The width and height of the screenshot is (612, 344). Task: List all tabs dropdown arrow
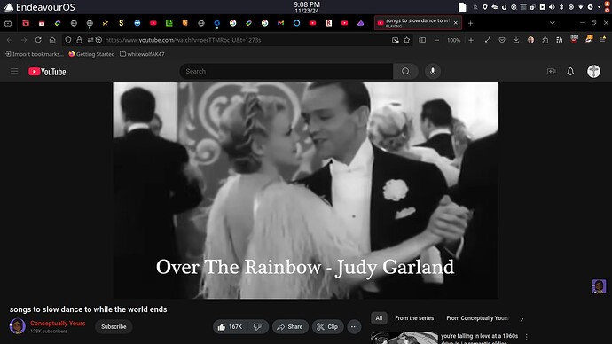(553, 23)
